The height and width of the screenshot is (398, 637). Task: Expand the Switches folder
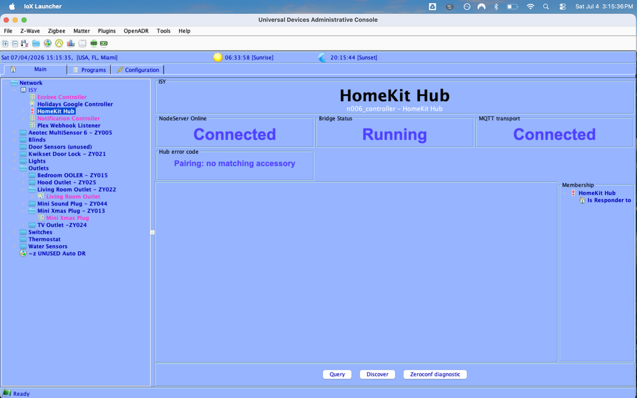(x=15, y=232)
